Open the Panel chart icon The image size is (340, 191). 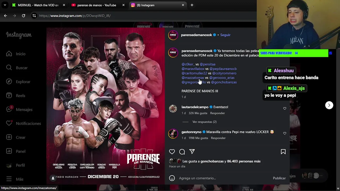pyautogui.click(x=9, y=151)
